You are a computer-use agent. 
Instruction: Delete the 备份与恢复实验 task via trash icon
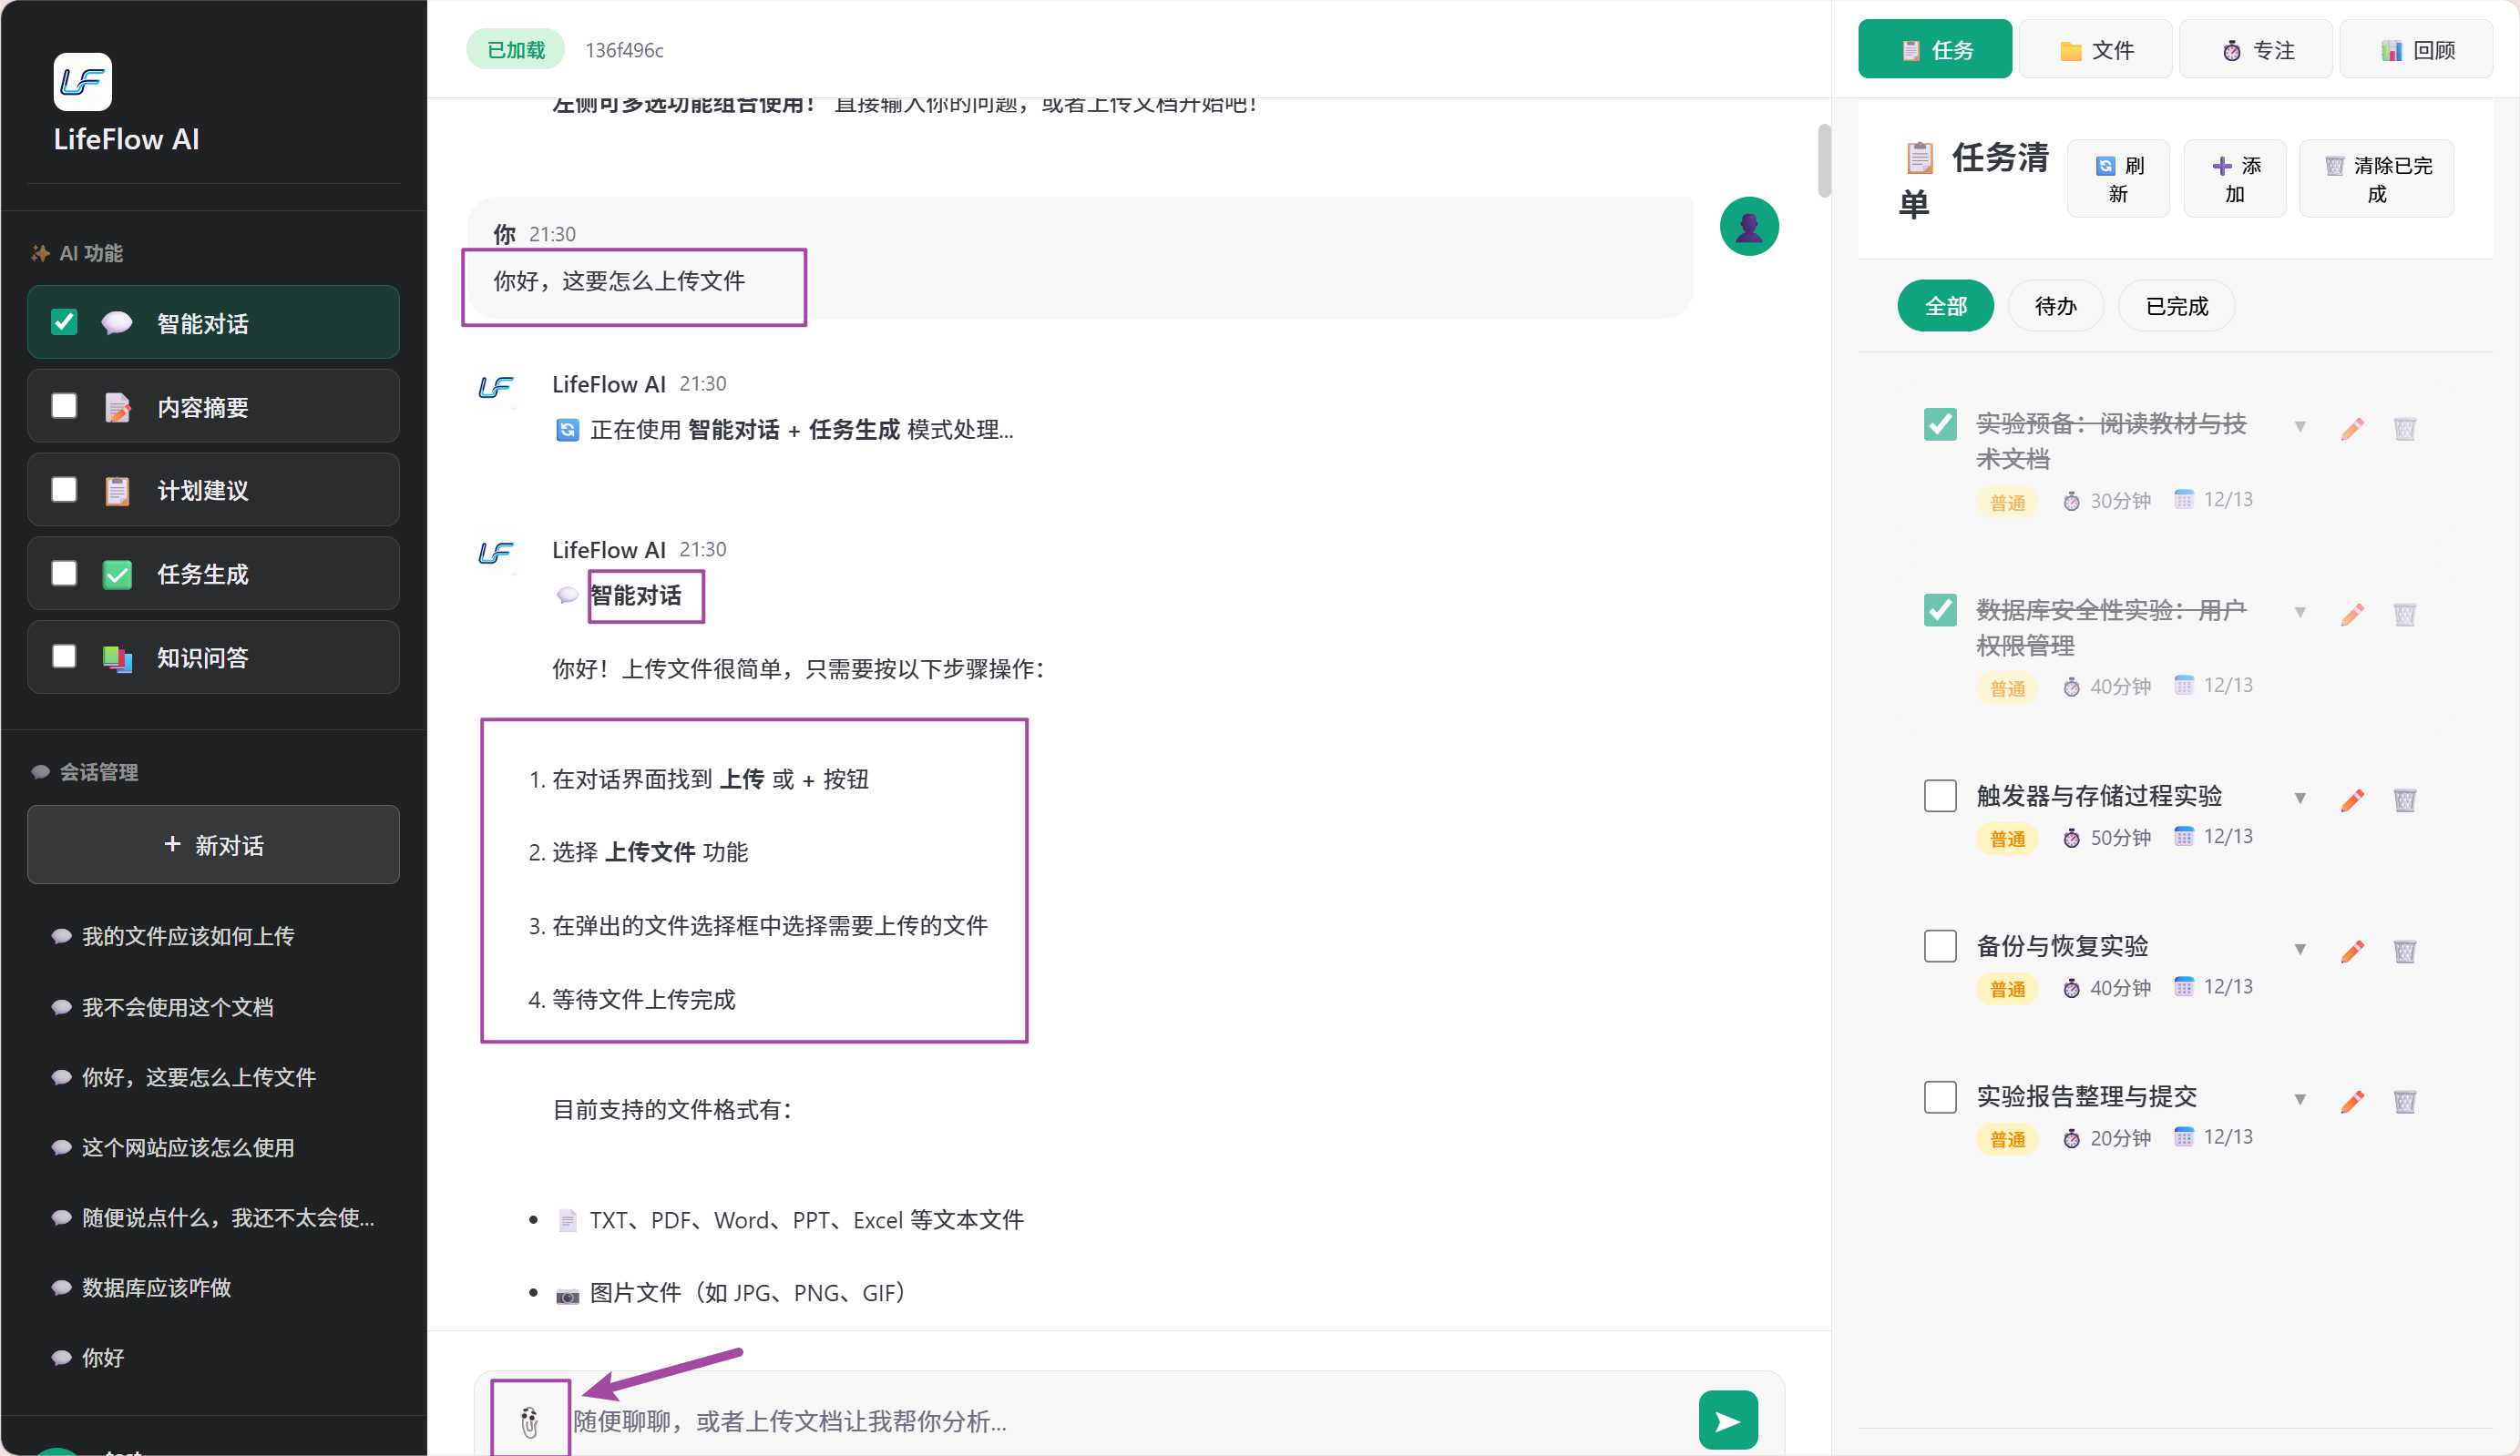tap(2404, 951)
